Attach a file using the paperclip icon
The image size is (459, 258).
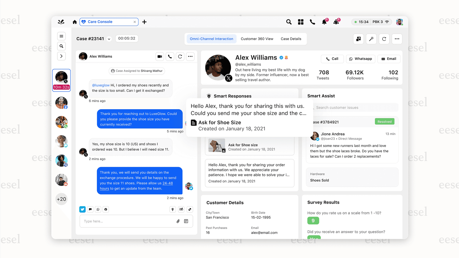[x=178, y=221]
